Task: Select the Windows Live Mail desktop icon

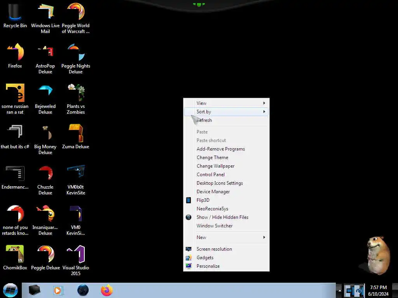Action: [45, 18]
